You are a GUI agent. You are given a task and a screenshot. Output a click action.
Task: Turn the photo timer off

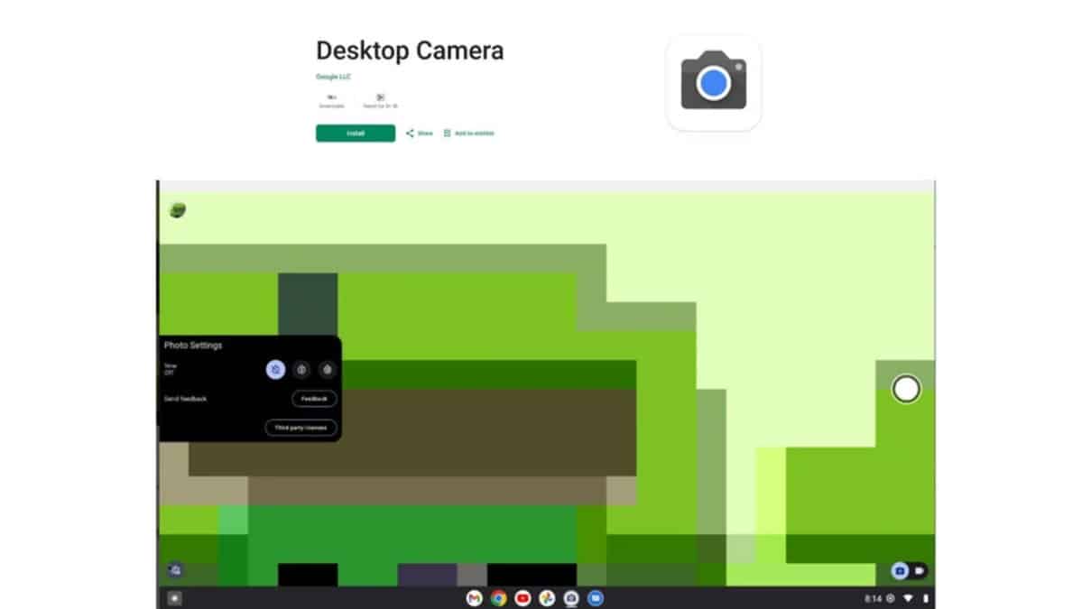point(275,369)
